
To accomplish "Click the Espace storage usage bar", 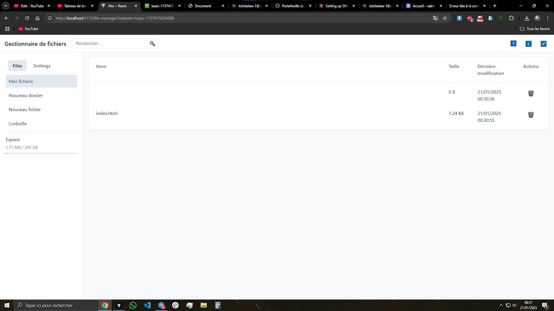I will pyautogui.click(x=42, y=153).
